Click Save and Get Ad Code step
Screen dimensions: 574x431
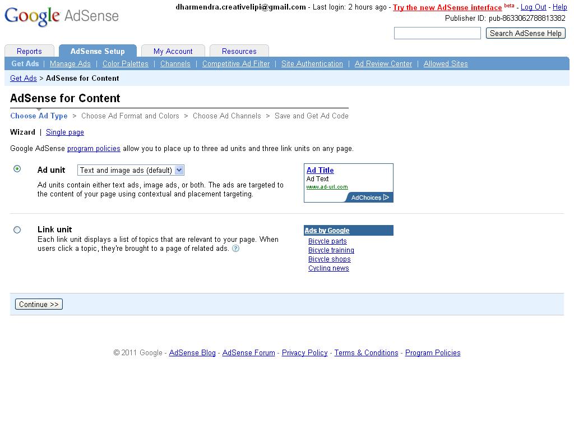312,116
